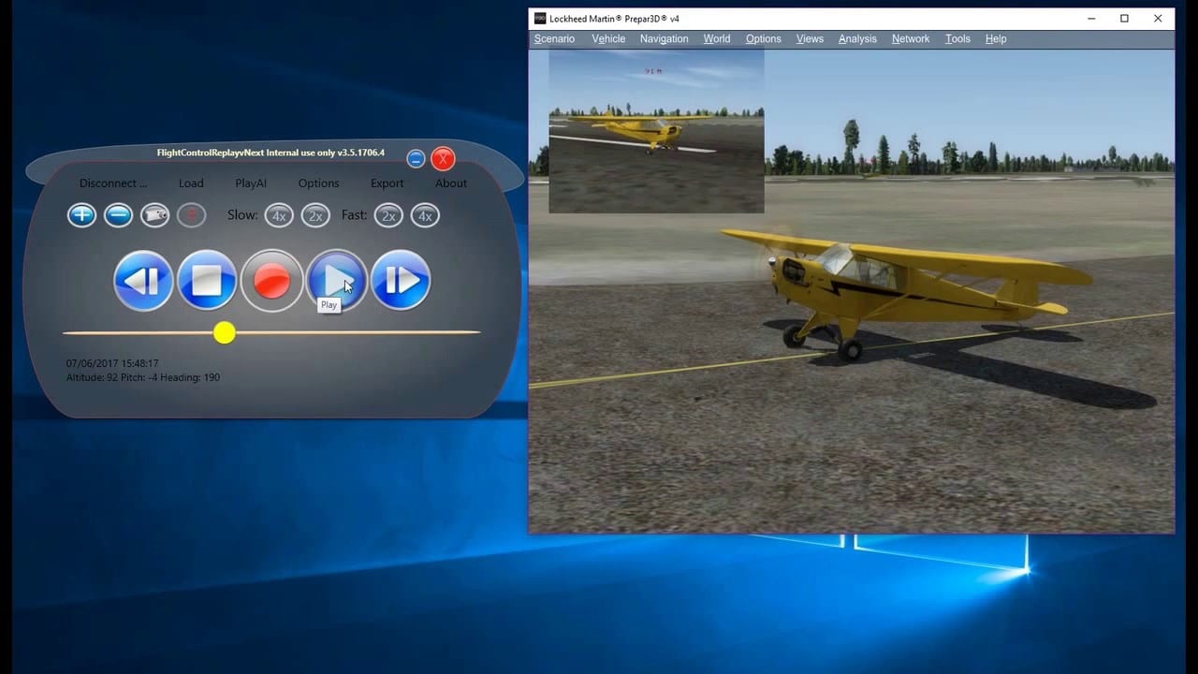Enable Fast 4x playback speed
Screen dimensions: 1198x674
click(x=425, y=215)
